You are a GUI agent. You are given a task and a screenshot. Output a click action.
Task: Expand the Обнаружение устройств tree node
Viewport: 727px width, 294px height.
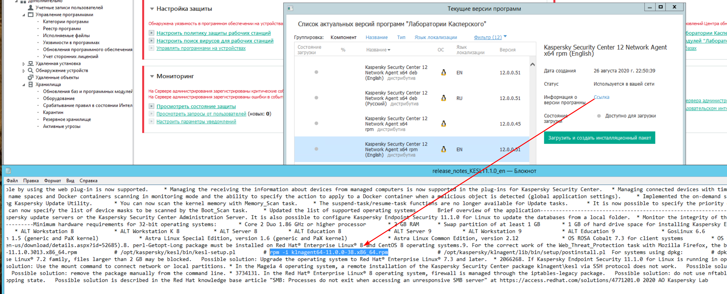pos(24,70)
